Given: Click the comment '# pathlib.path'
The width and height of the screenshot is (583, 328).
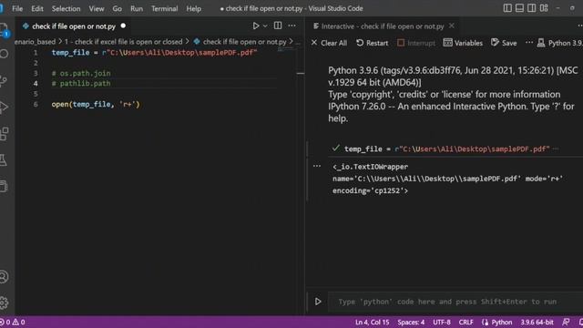Looking at the screenshot, I should click(x=81, y=83).
